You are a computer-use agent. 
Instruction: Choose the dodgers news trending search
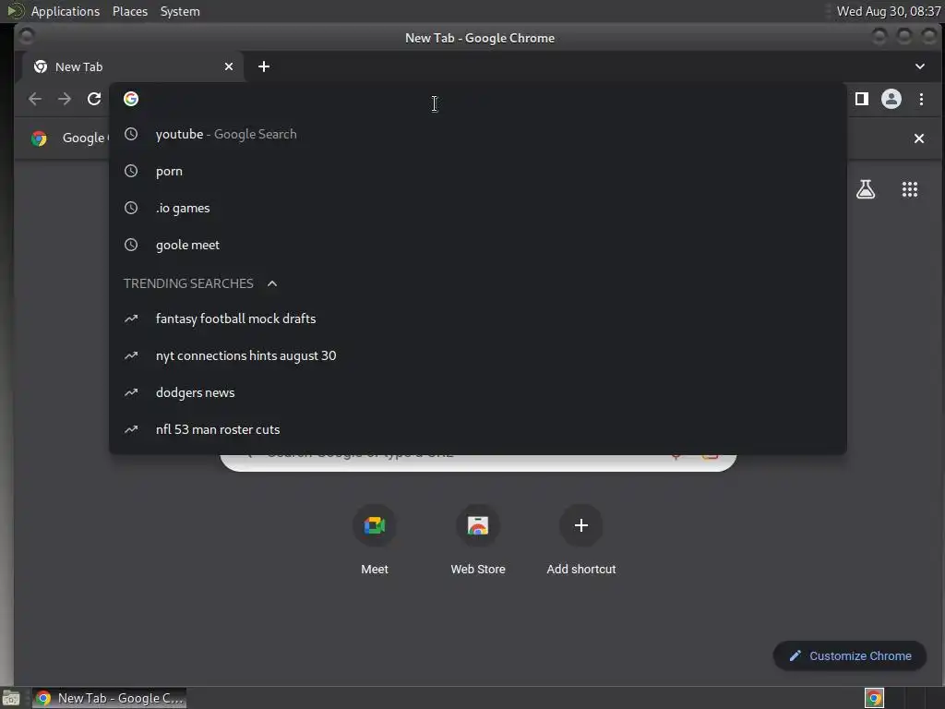pos(477,392)
